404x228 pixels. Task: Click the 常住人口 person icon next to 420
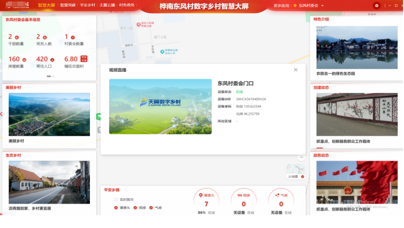pyautogui.click(x=52, y=60)
